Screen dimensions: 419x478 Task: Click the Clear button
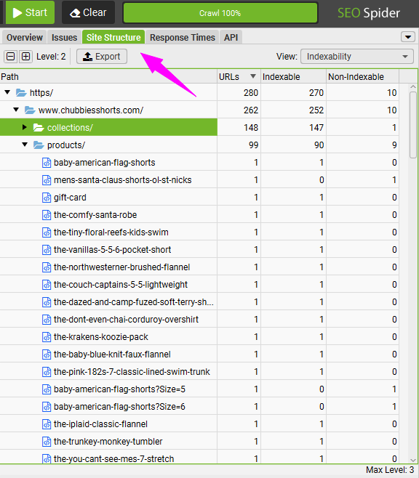pos(89,12)
